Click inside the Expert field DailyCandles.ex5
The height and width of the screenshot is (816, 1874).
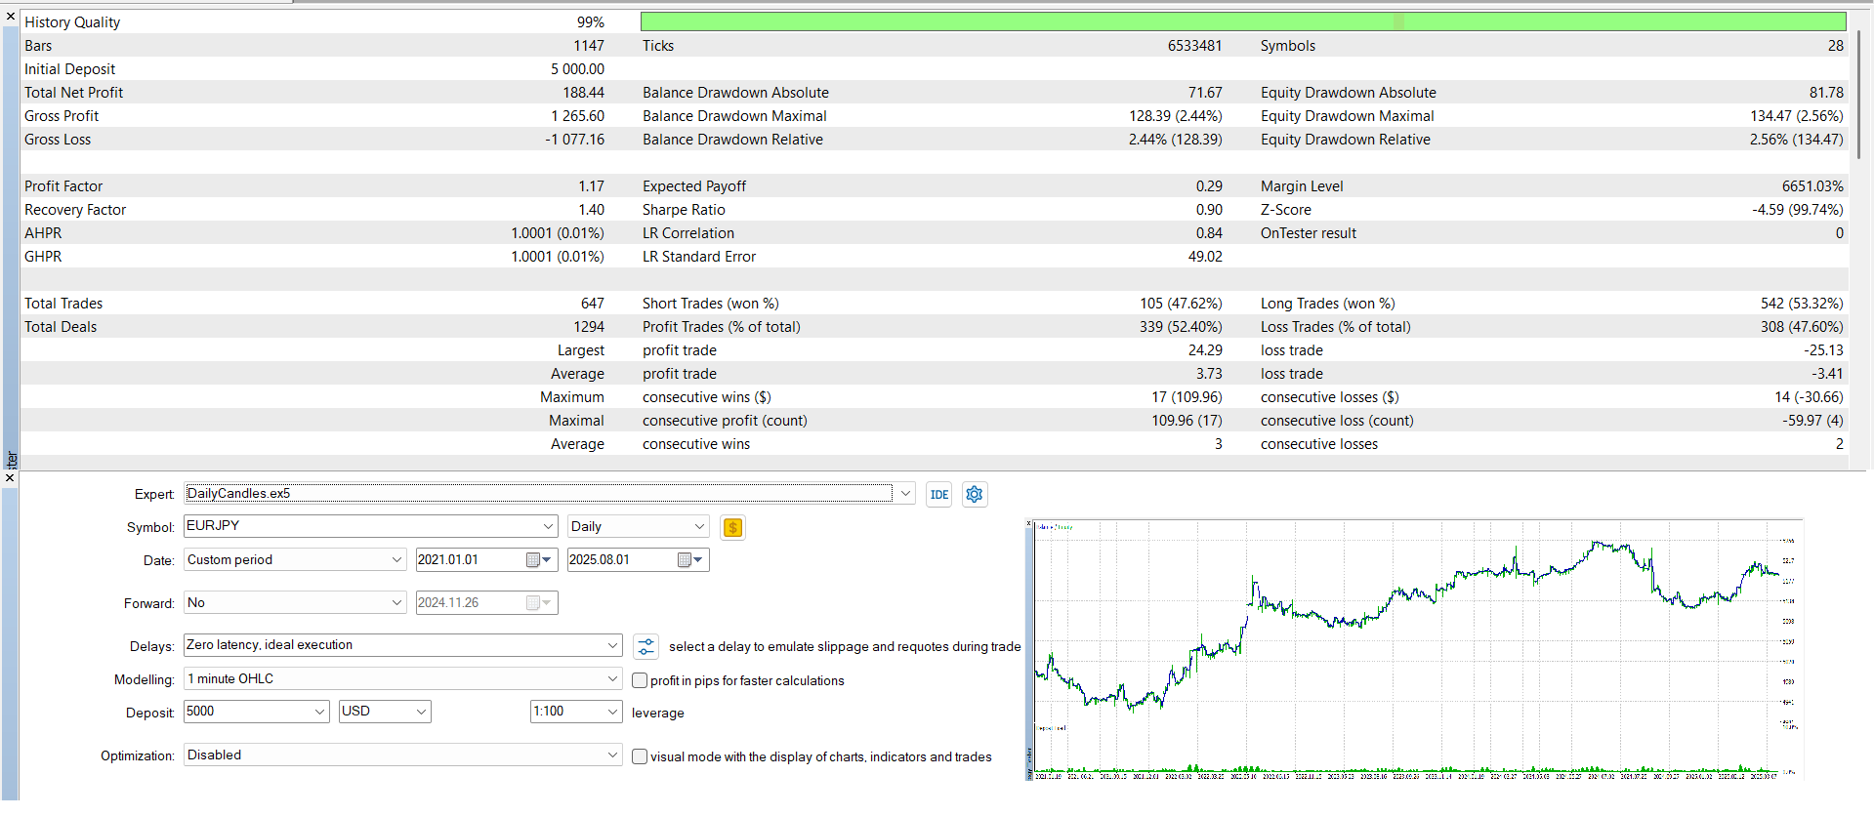538,494
